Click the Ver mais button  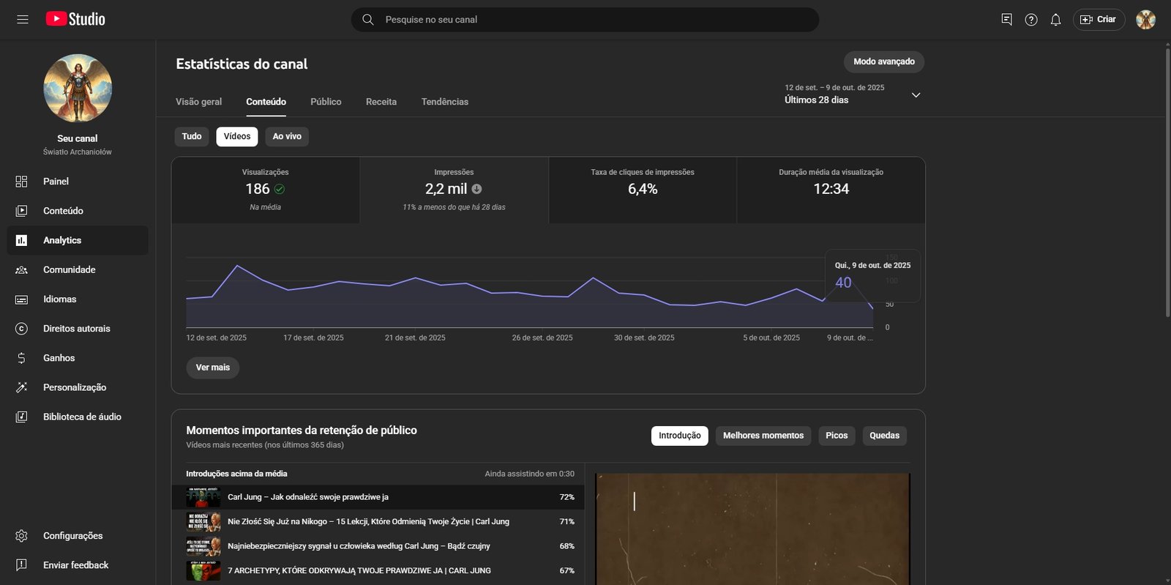pyautogui.click(x=212, y=368)
